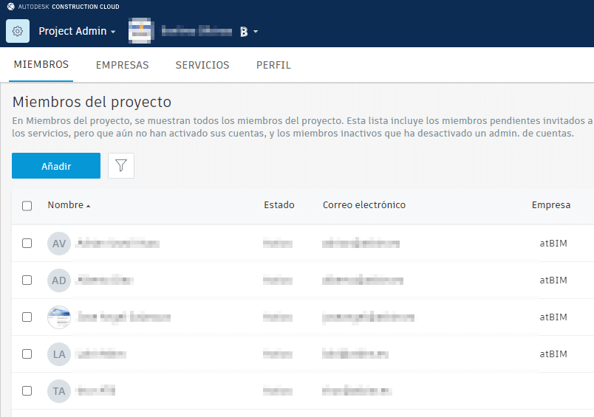
Task: Check the box for AV member row
Action: [x=27, y=243]
